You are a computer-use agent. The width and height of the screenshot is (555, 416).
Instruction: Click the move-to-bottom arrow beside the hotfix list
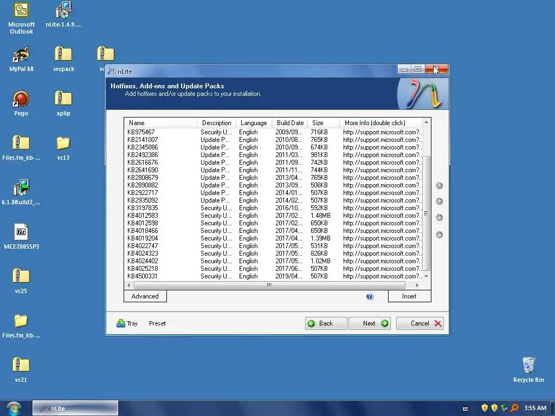439,235
